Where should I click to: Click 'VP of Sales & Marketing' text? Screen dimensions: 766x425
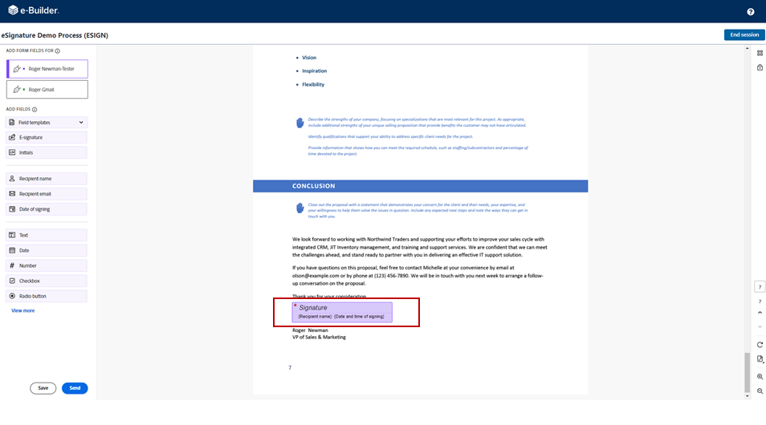pyautogui.click(x=319, y=337)
